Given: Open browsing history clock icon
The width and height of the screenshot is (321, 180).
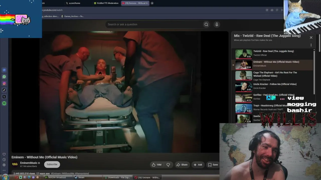Looking at the screenshot, I should 4,159.
